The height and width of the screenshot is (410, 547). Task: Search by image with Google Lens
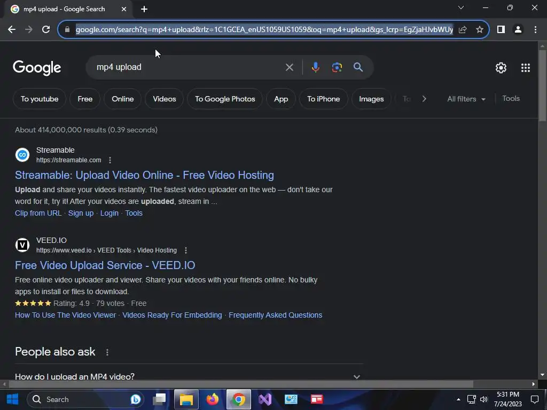point(337,67)
